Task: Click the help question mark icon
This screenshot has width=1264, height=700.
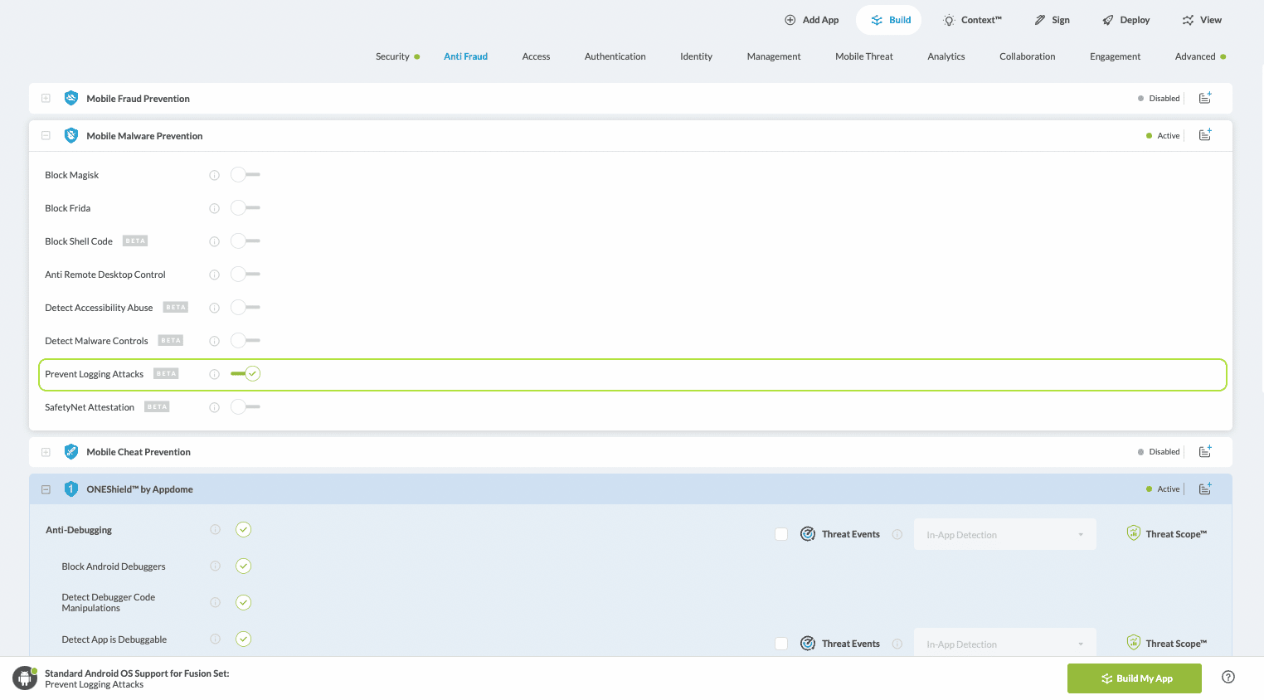Action: coord(1228,677)
